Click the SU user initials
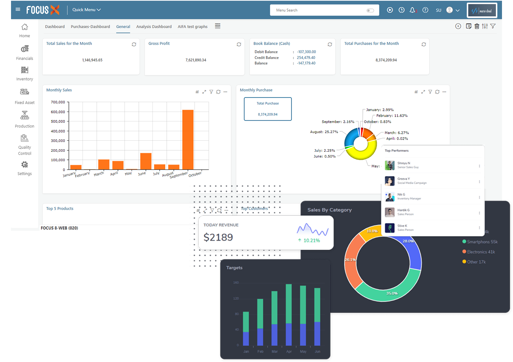Viewport: 513px width, 362px height. 439,10
